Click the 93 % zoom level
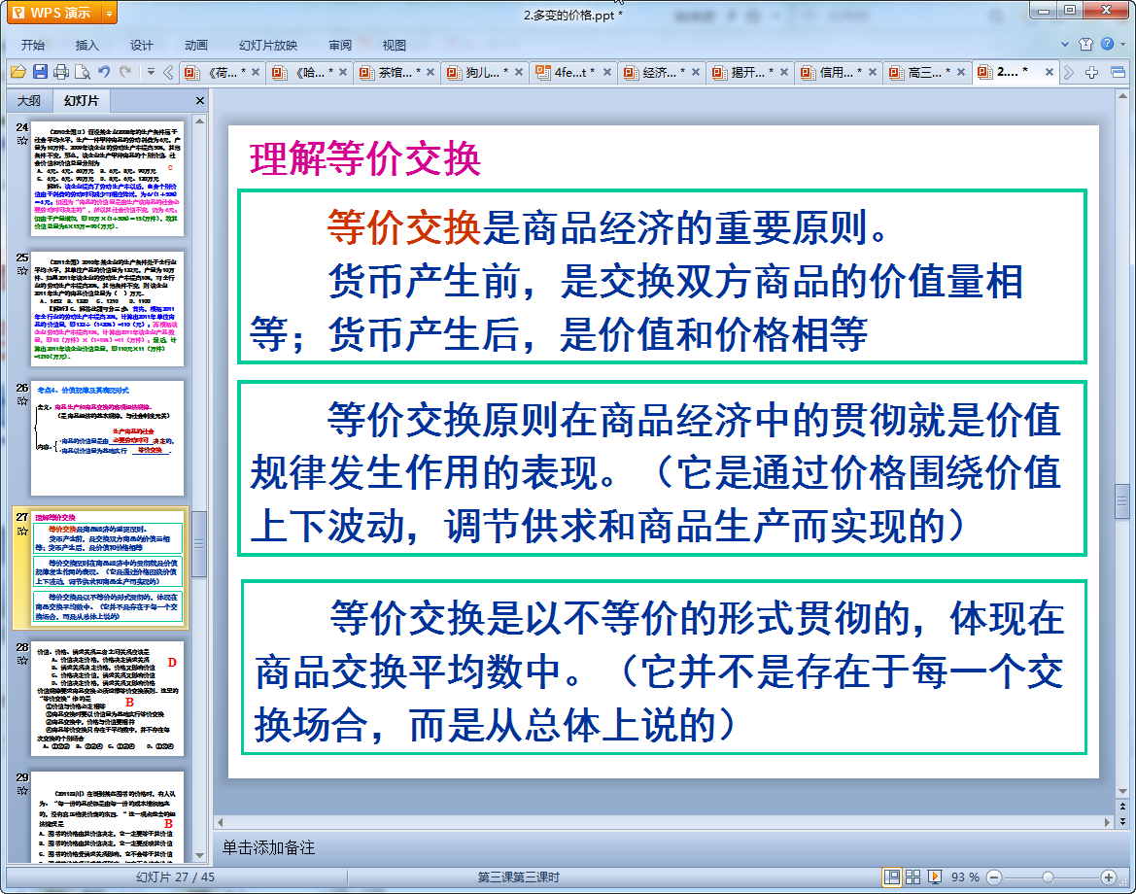 coord(965,877)
